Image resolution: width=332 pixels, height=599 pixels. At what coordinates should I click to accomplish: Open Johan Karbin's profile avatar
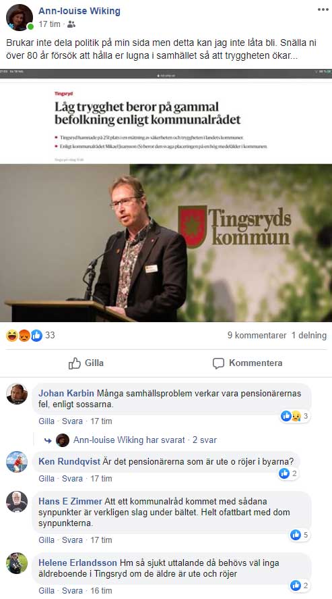pos(17,394)
